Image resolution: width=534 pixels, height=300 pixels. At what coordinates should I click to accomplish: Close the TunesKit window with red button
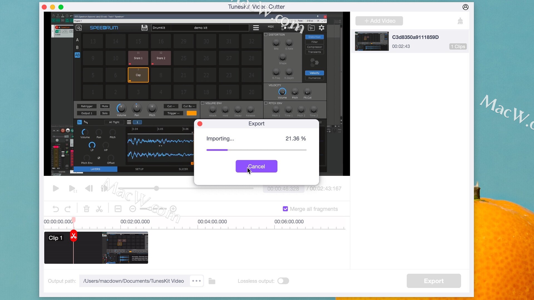click(44, 7)
